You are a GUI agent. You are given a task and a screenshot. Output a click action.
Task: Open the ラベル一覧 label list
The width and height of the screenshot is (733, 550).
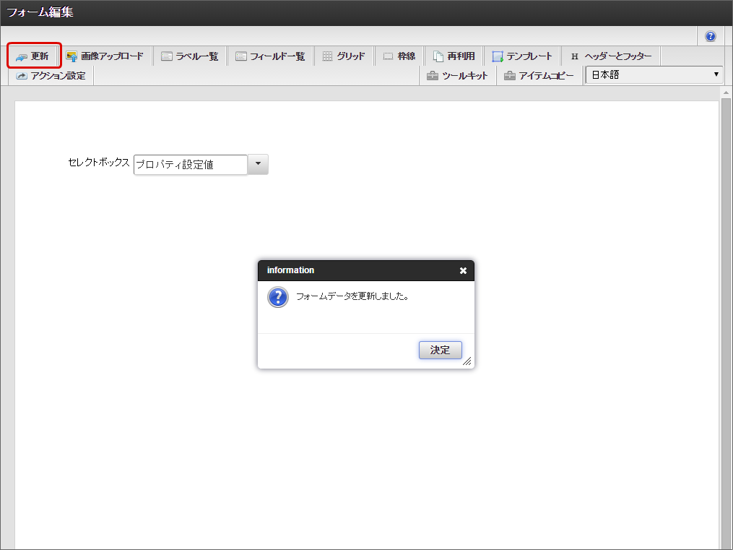tap(190, 56)
